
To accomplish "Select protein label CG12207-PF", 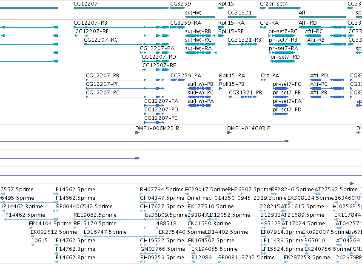I will coord(103,84).
